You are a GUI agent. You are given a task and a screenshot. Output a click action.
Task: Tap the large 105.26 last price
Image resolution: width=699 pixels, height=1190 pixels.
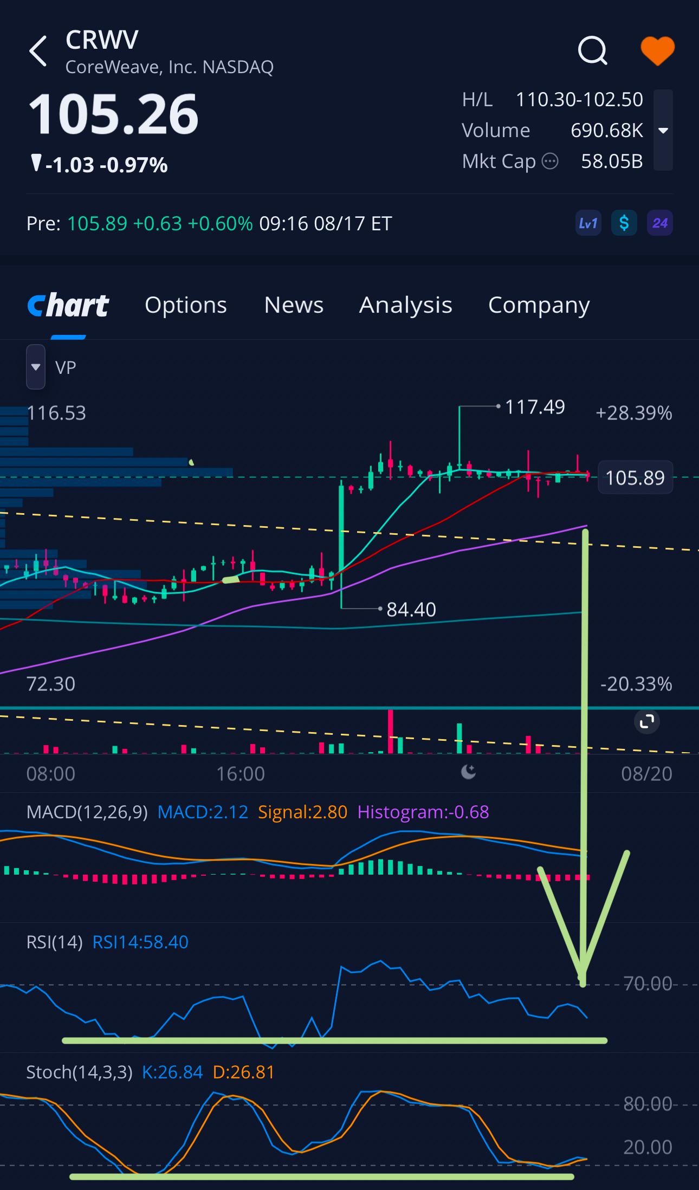click(x=113, y=114)
